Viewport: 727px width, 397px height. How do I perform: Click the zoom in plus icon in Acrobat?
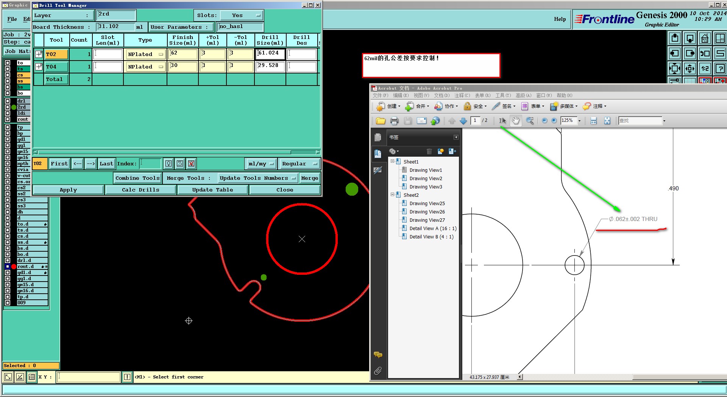coord(554,121)
